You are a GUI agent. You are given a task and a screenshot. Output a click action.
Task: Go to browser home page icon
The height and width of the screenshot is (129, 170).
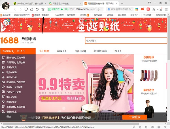pos(32,9)
